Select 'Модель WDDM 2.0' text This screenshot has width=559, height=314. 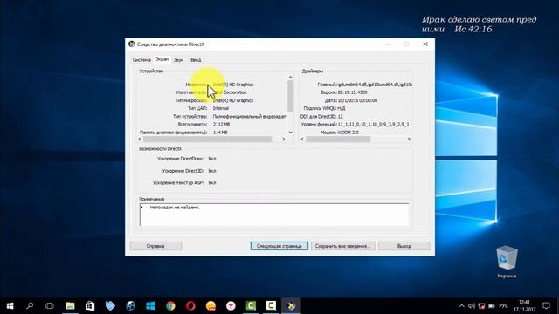(340, 133)
